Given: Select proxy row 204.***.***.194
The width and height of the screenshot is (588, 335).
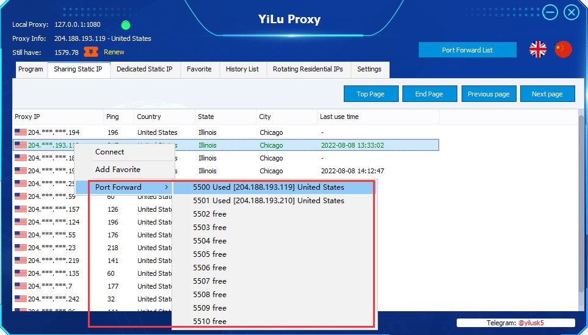Looking at the screenshot, I should click(x=226, y=132).
